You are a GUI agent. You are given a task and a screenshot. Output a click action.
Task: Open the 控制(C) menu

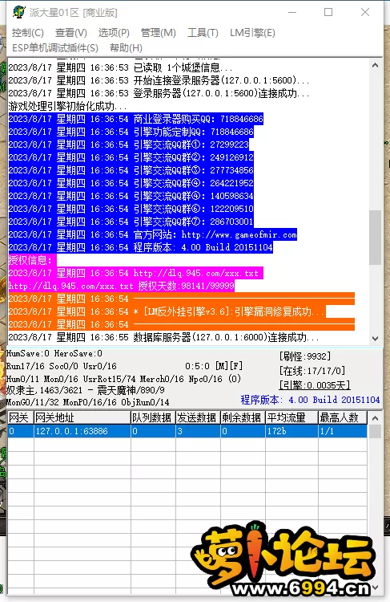coord(27,33)
